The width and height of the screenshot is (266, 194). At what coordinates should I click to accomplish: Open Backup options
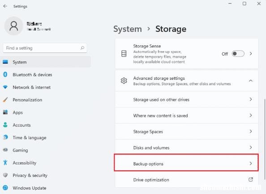pyautogui.click(x=187, y=164)
